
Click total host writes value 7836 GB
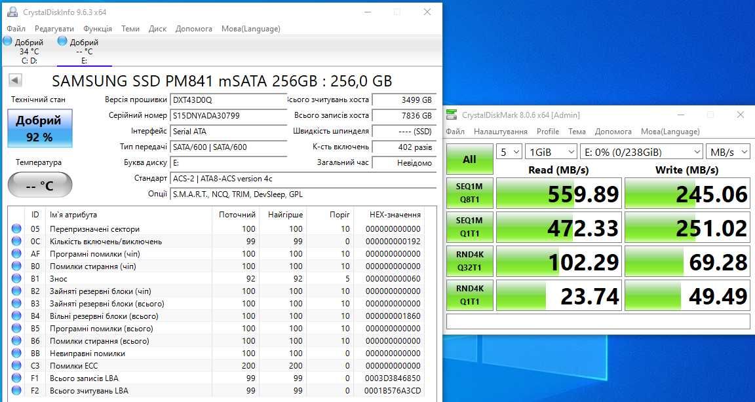point(404,115)
